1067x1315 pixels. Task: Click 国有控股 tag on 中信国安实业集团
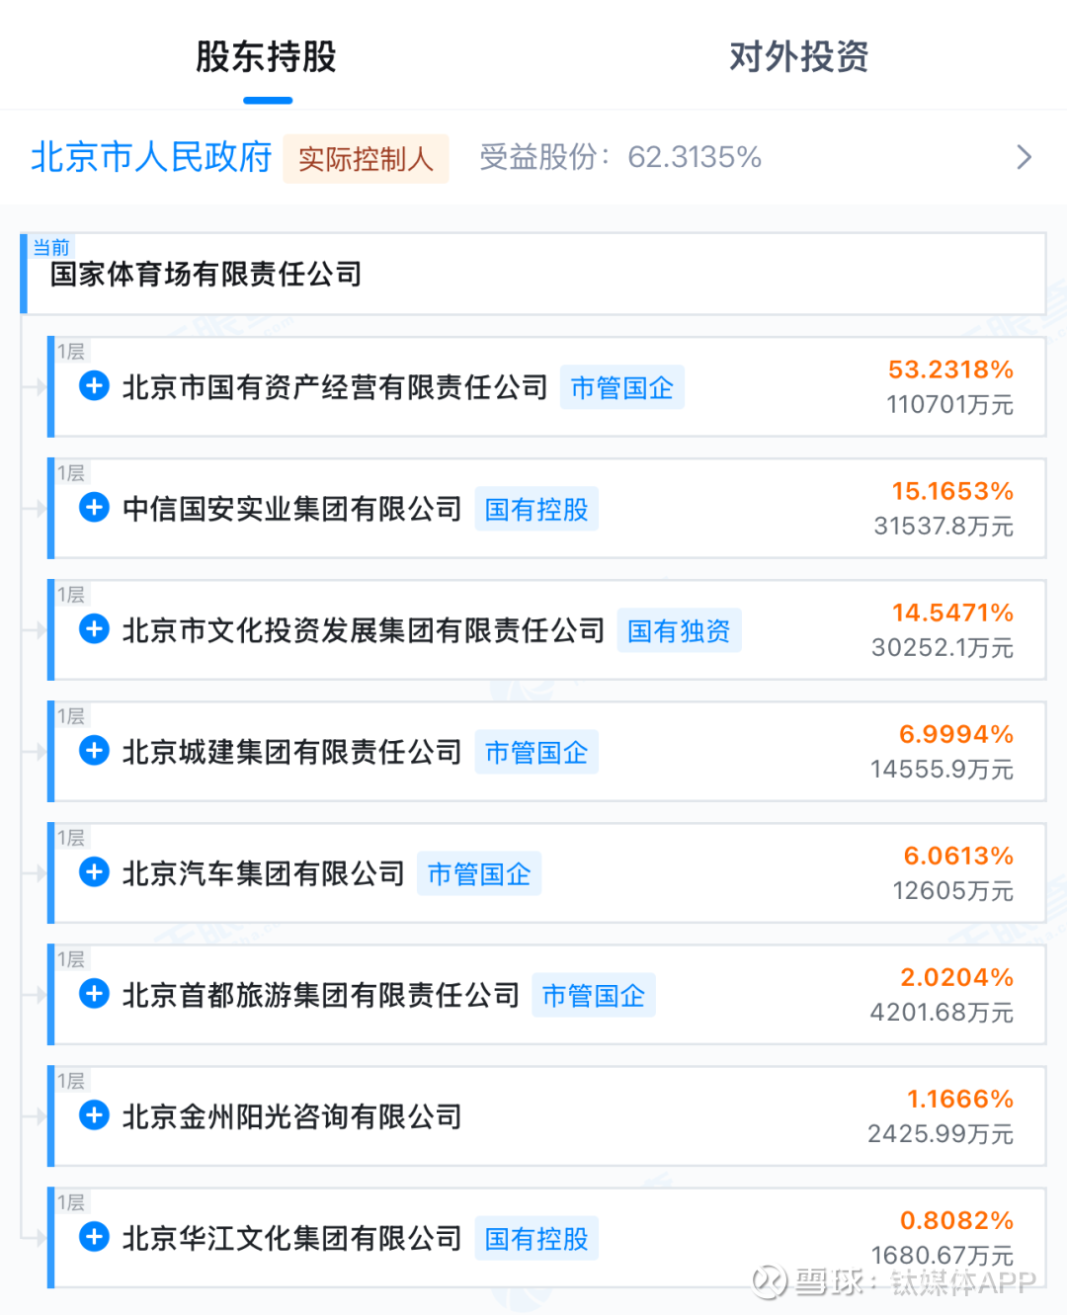pos(536,510)
